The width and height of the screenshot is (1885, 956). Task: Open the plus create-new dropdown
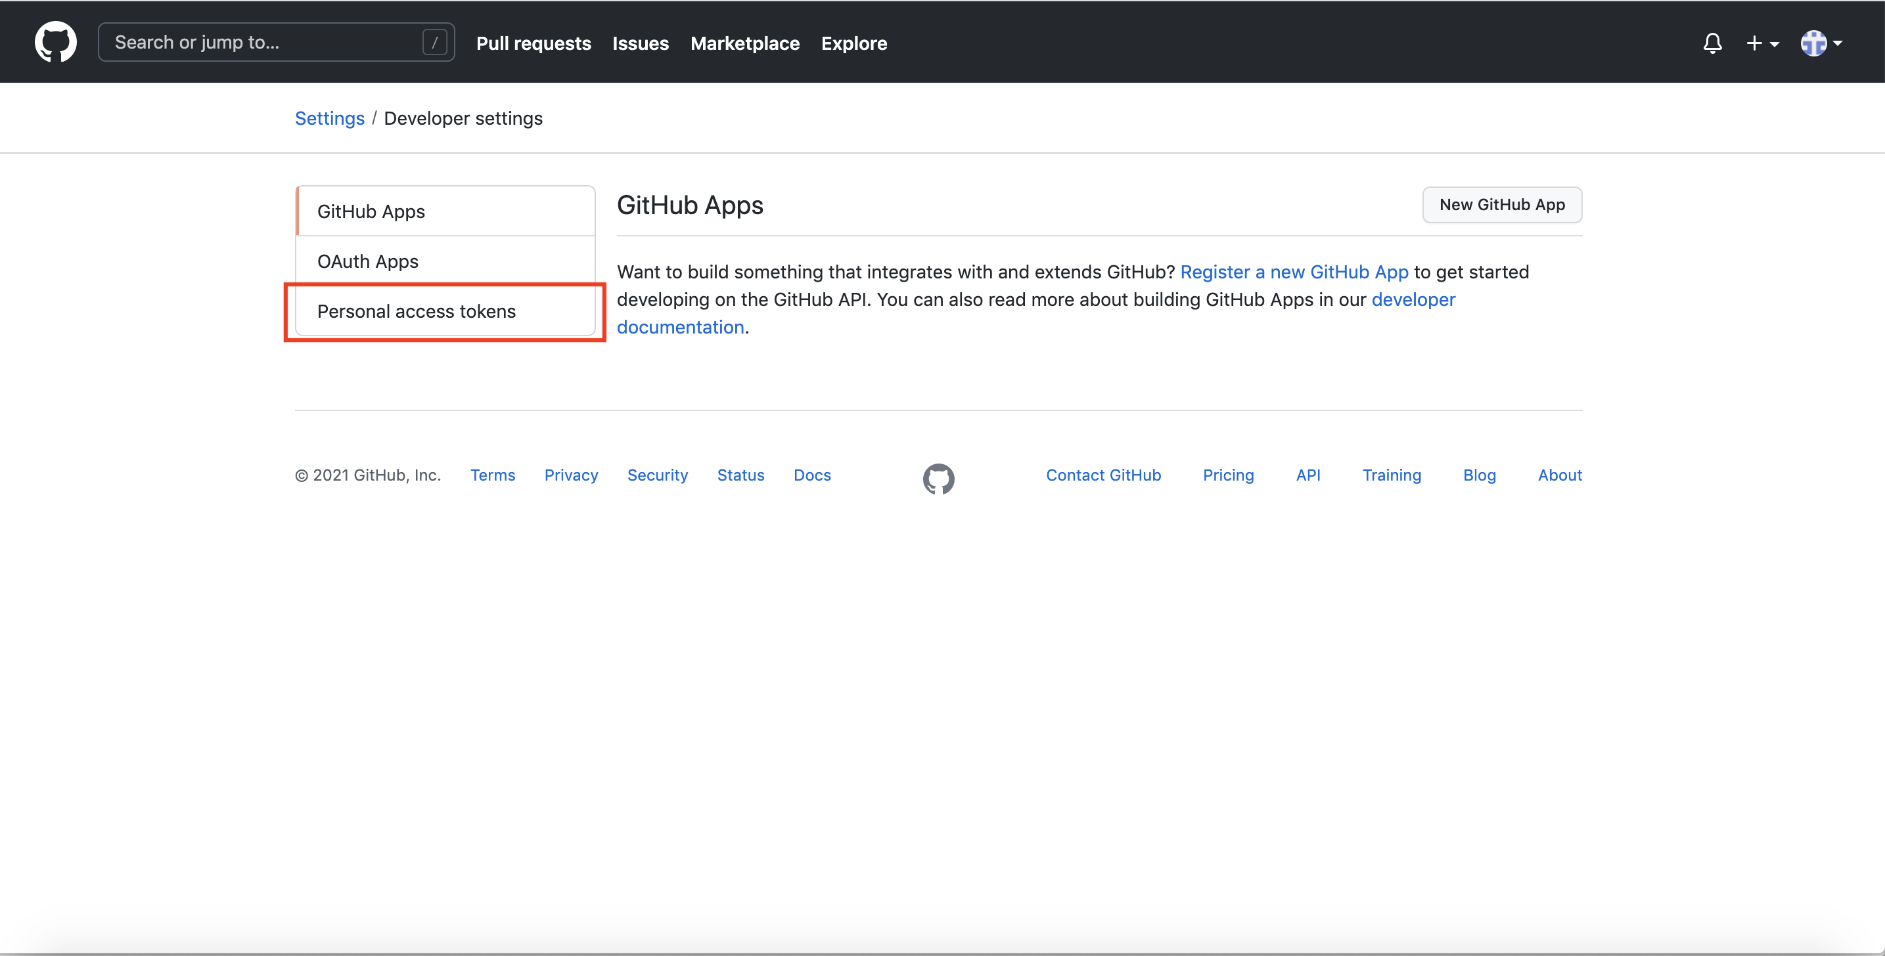1762,43
